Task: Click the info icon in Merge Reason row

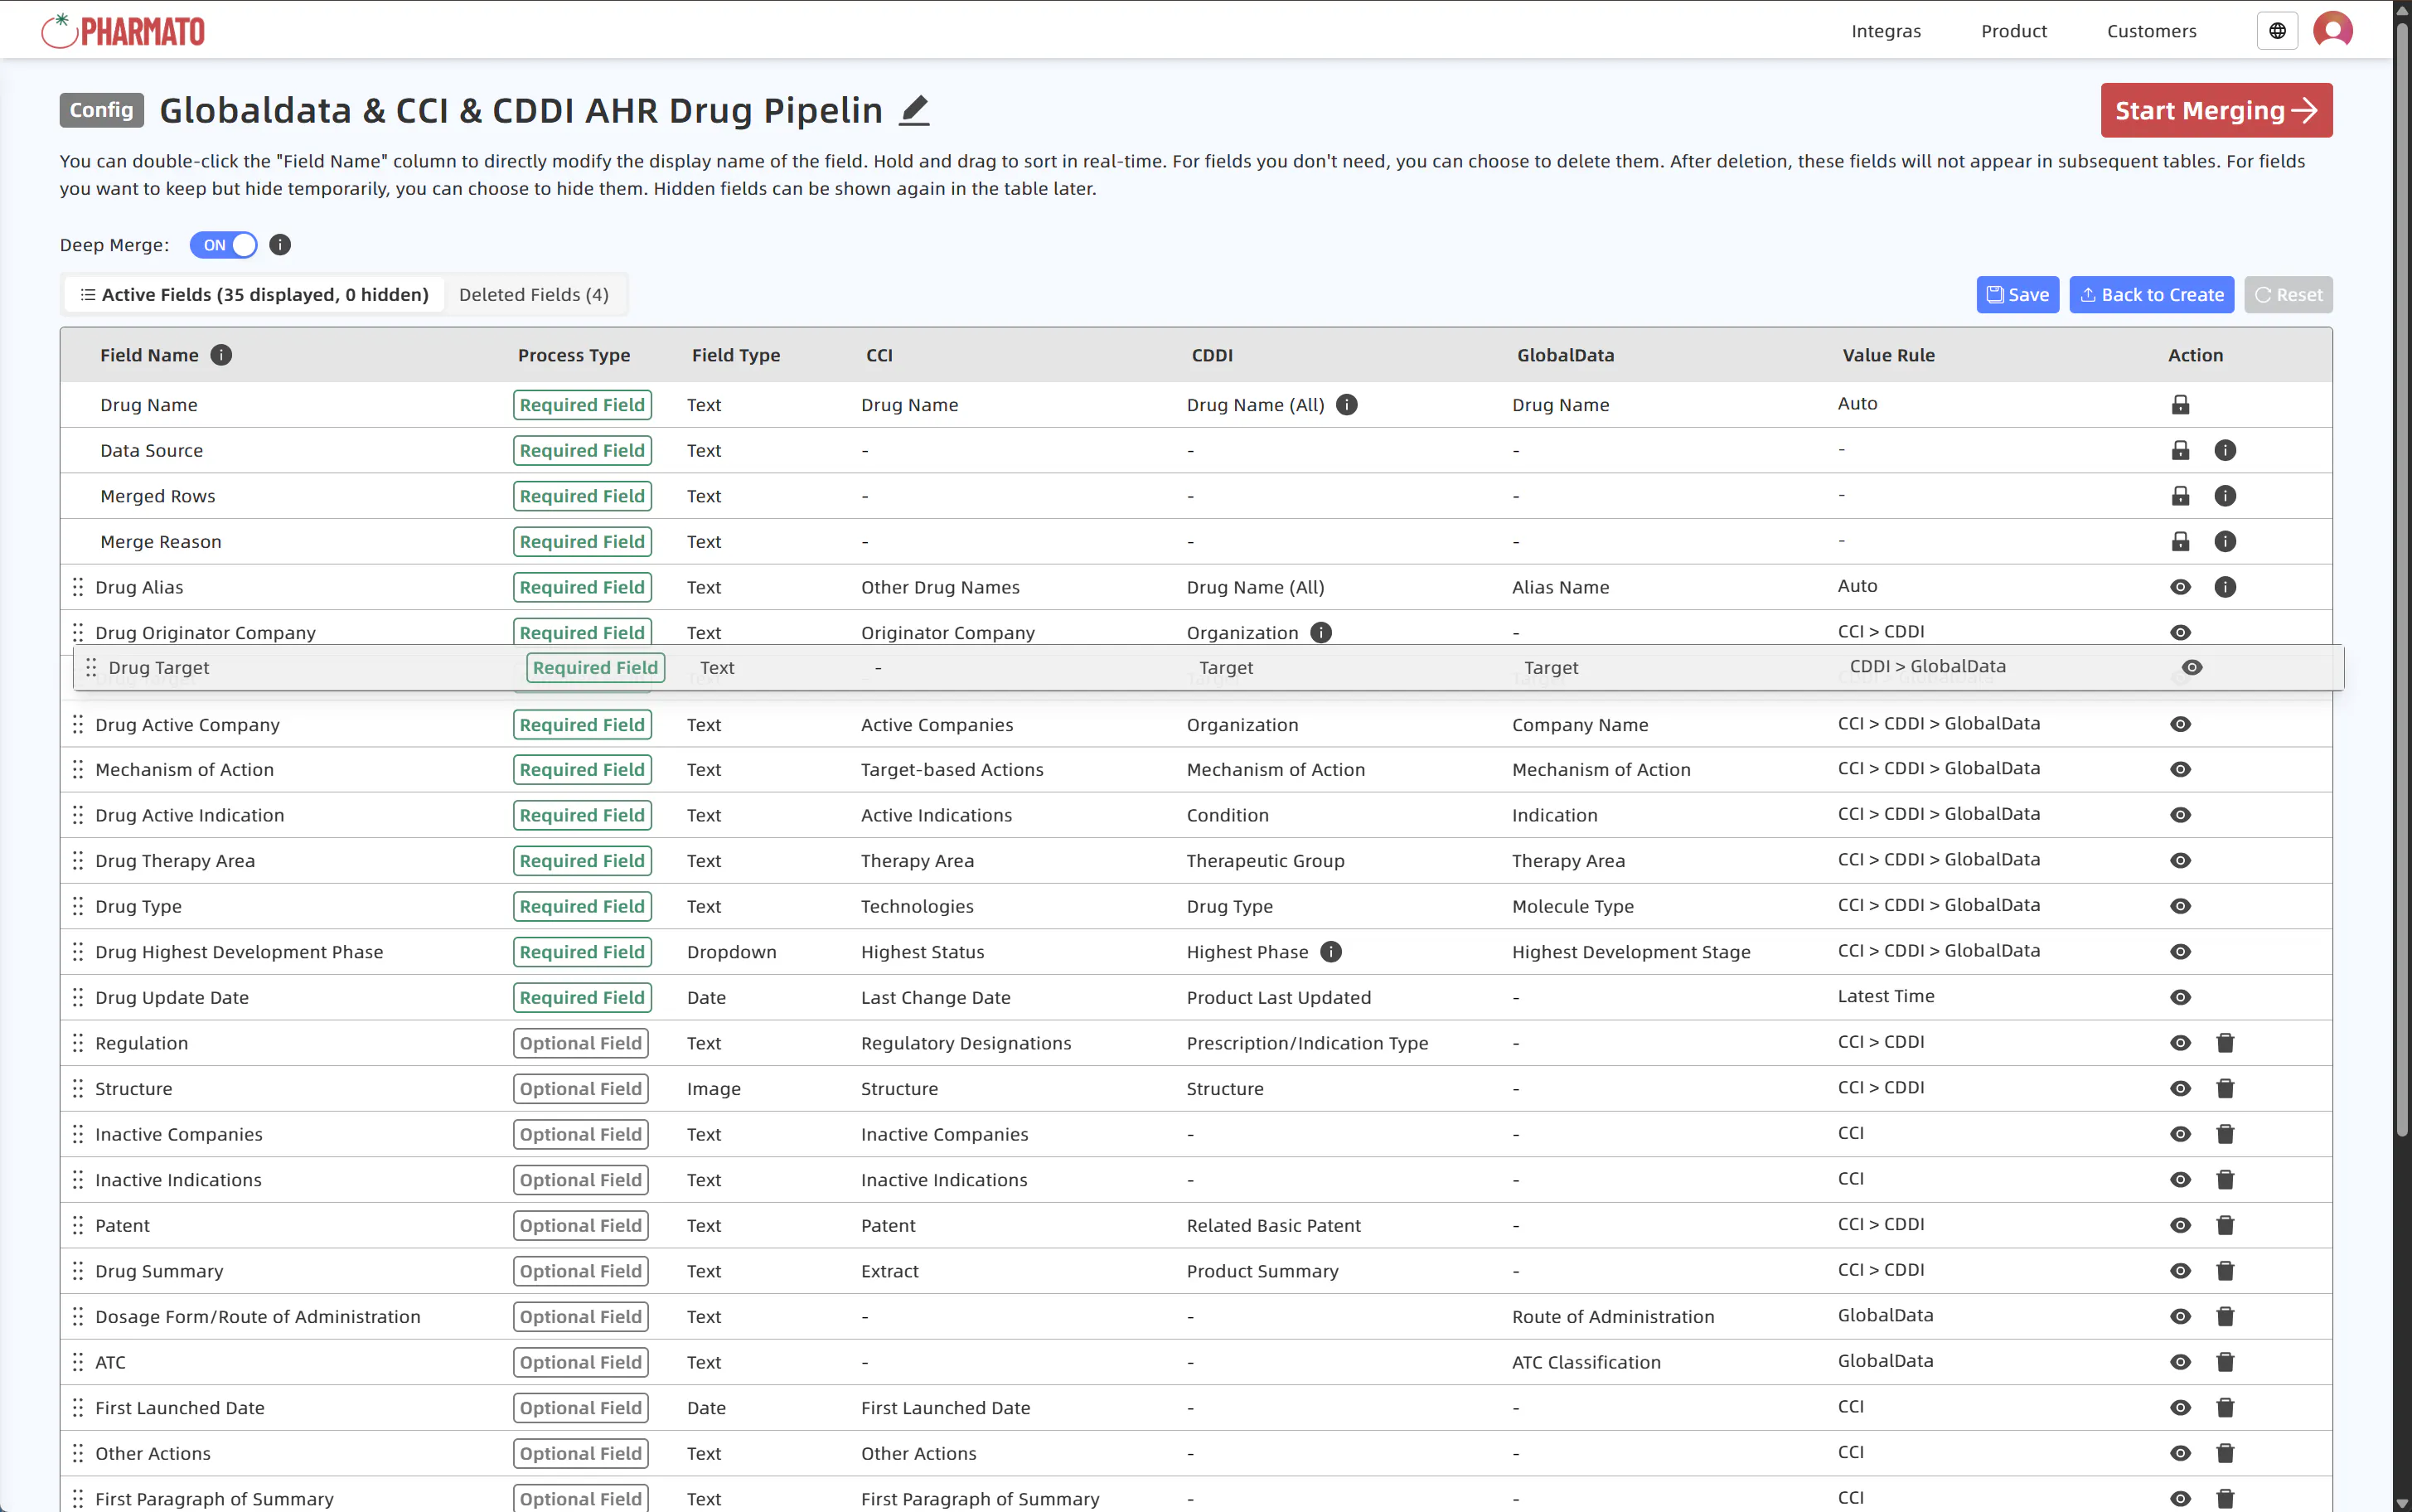Action: click(x=2225, y=542)
